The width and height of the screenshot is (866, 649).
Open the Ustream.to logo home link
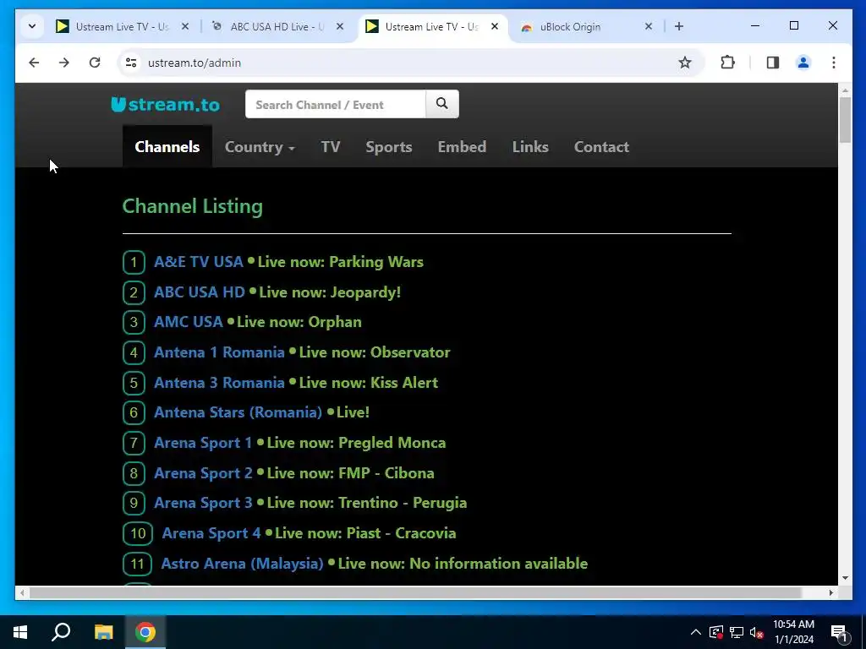(x=165, y=104)
